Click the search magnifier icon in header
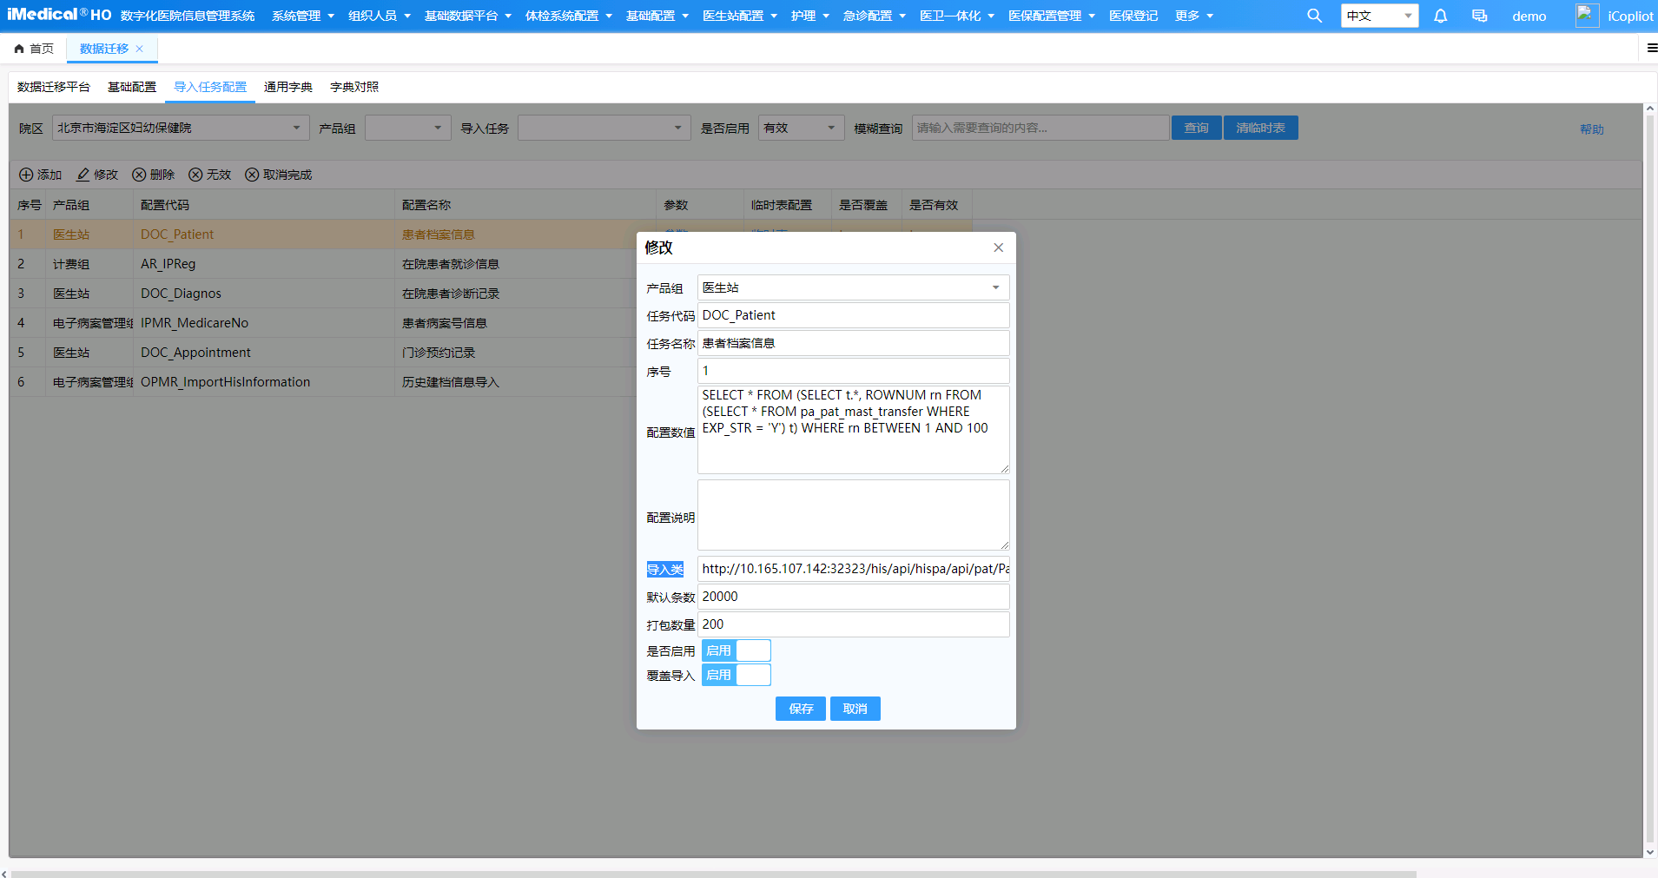This screenshot has width=1658, height=878. coord(1314,16)
